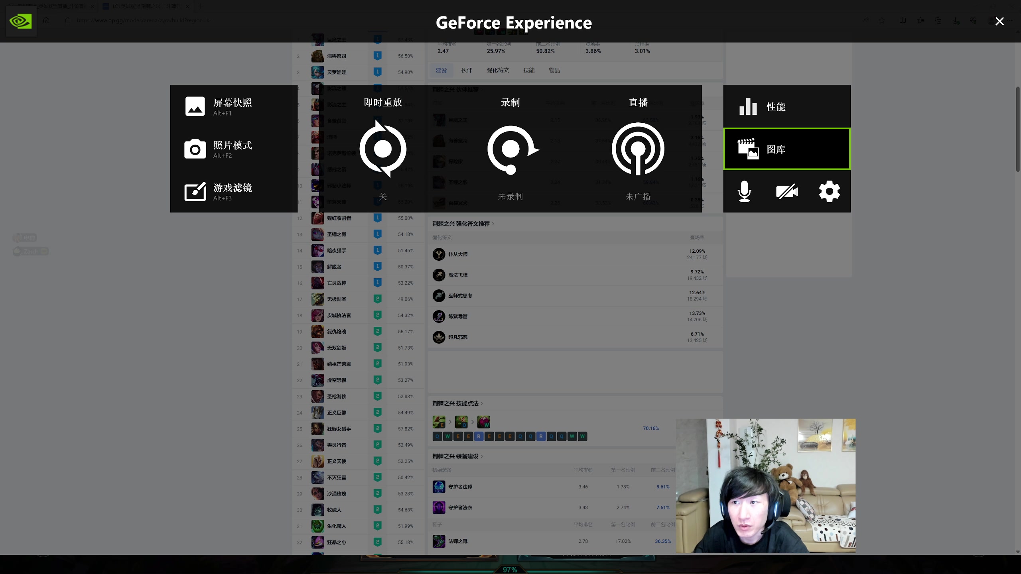Click the 正义巨像 row text
This screenshot has height=574, width=1021.
(x=337, y=413)
